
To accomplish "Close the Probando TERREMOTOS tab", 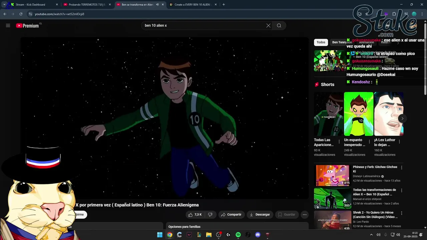I will [x=110, y=5].
